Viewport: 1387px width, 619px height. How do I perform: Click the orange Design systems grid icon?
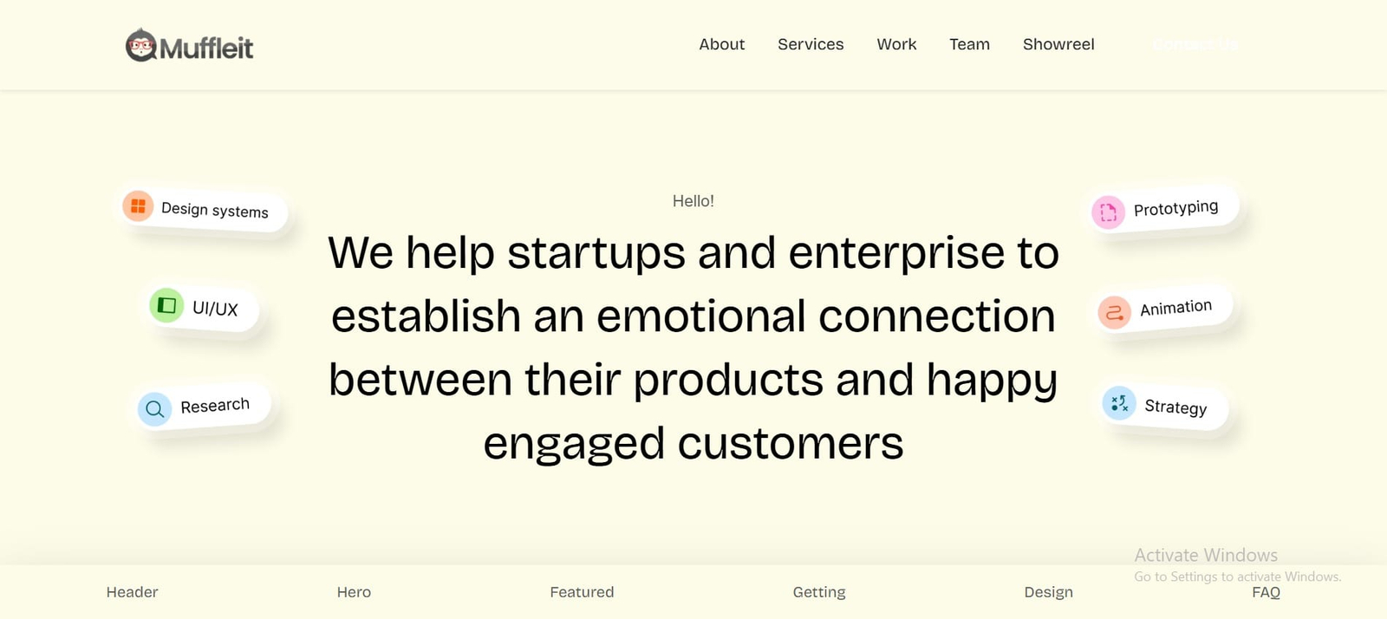point(138,206)
